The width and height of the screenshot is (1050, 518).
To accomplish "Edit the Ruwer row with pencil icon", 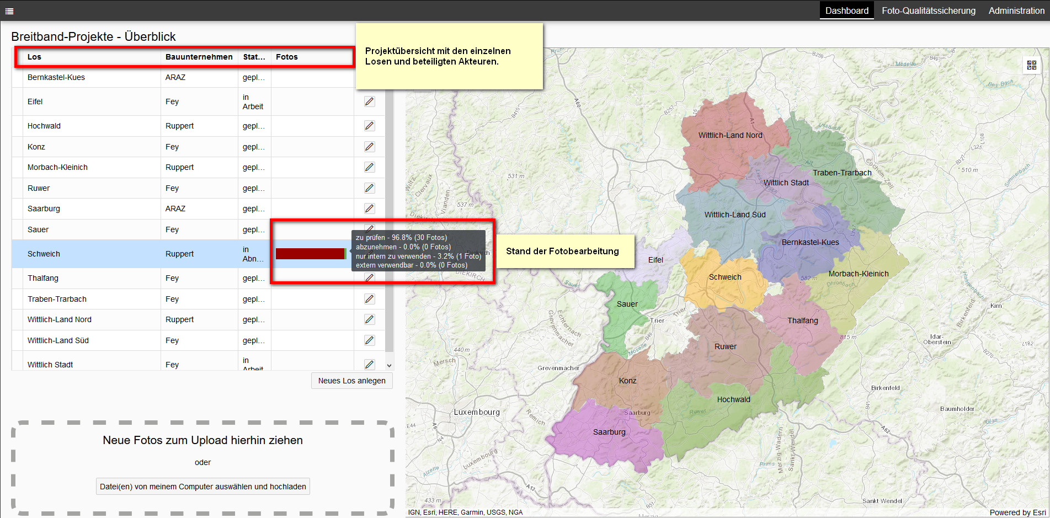I will pos(370,188).
